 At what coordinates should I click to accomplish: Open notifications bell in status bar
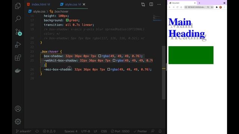pyautogui.click(x=160, y=131)
